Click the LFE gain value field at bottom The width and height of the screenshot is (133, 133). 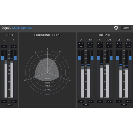pyautogui.click(x=110, y=102)
